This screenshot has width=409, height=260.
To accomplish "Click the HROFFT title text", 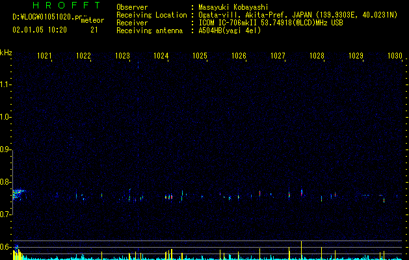I will [x=66, y=5].
